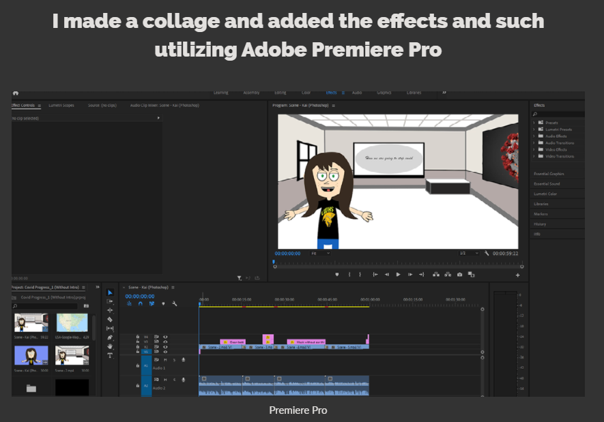
Task: Click new bin icon beside project search
Action: click(x=86, y=306)
